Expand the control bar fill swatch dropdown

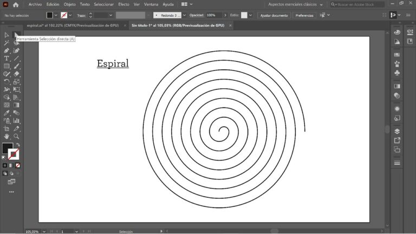click(56, 15)
